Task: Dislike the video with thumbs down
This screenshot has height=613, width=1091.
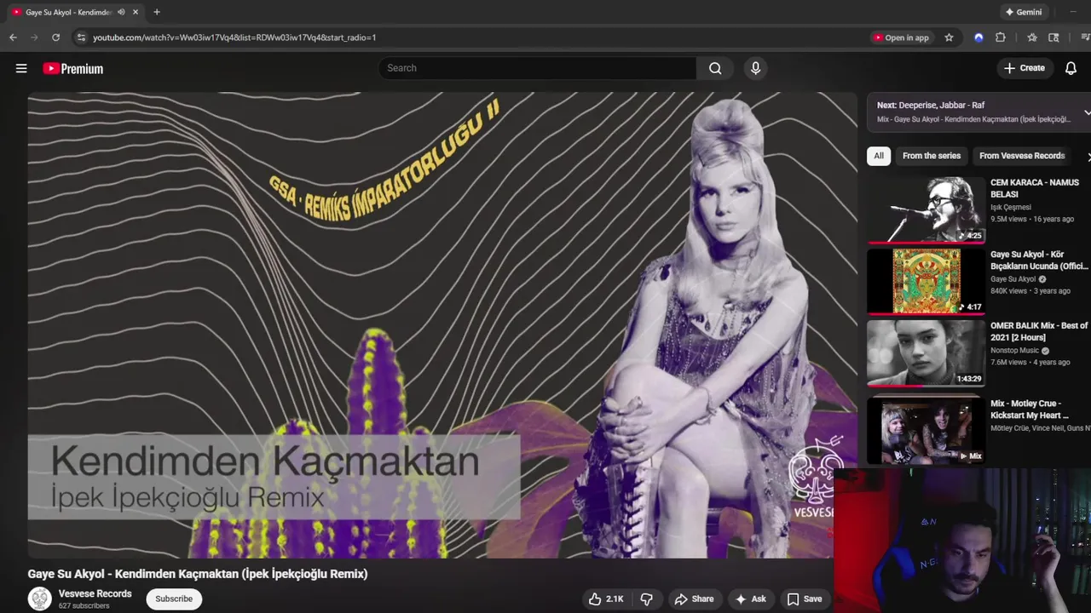Action: (x=646, y=599)
